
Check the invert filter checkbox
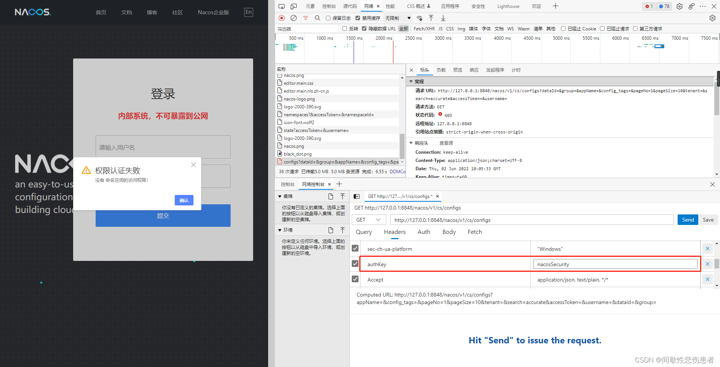click(x=345, y=28)
